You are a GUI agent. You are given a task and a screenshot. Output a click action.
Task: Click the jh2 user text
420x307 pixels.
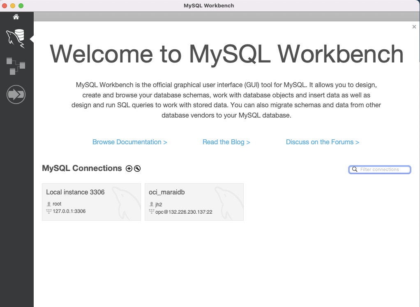tap(159, 204)
